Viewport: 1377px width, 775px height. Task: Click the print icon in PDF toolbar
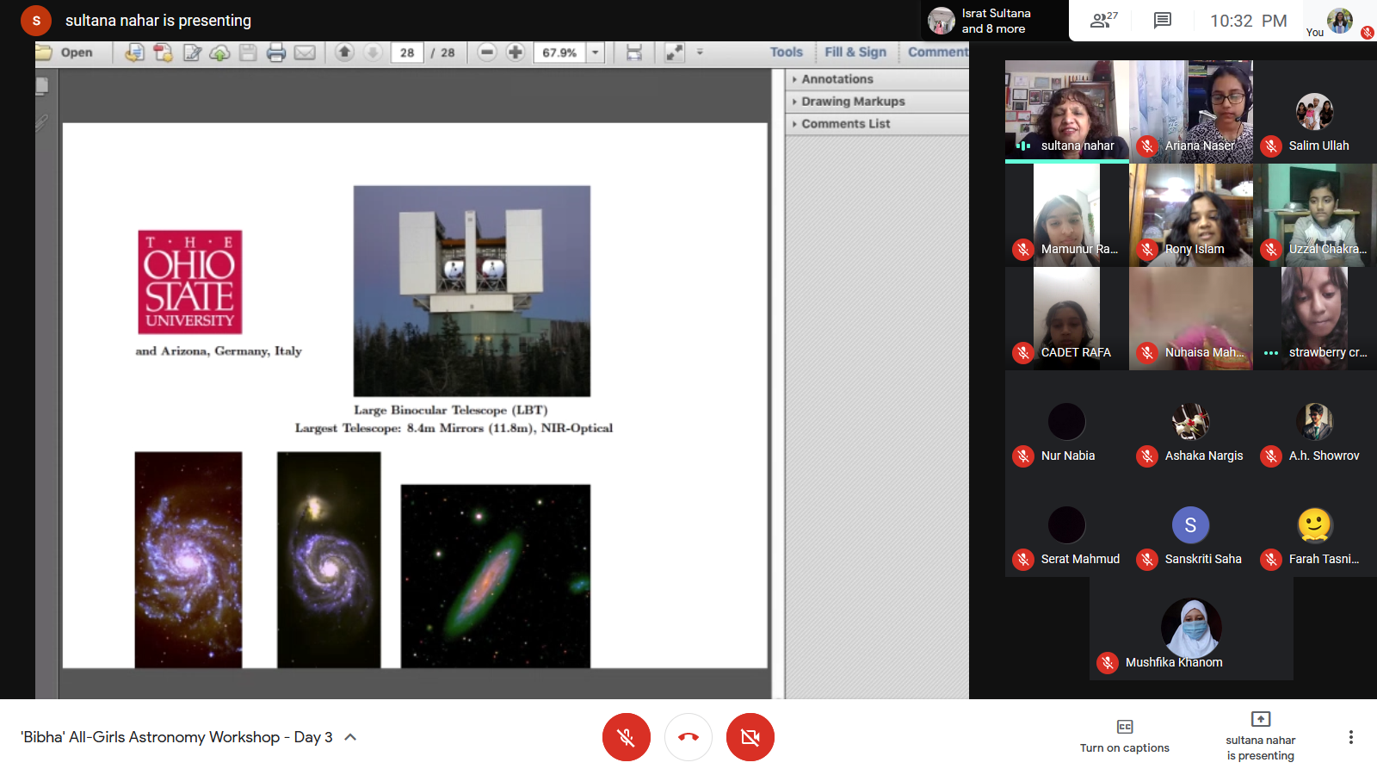(276, 53)
